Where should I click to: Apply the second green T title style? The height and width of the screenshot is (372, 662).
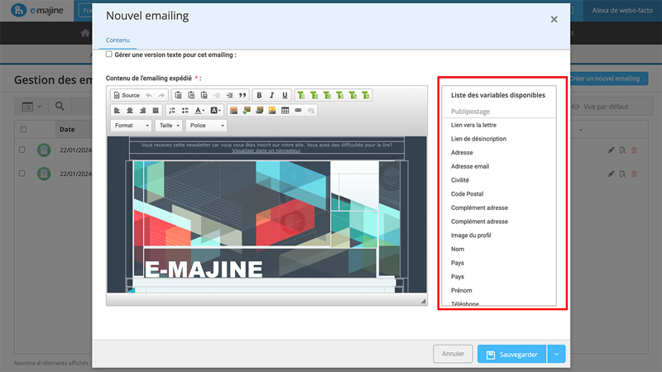pos(314,95)
